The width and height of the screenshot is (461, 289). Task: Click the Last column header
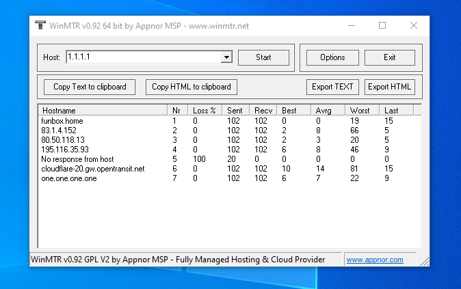point(396,111)
